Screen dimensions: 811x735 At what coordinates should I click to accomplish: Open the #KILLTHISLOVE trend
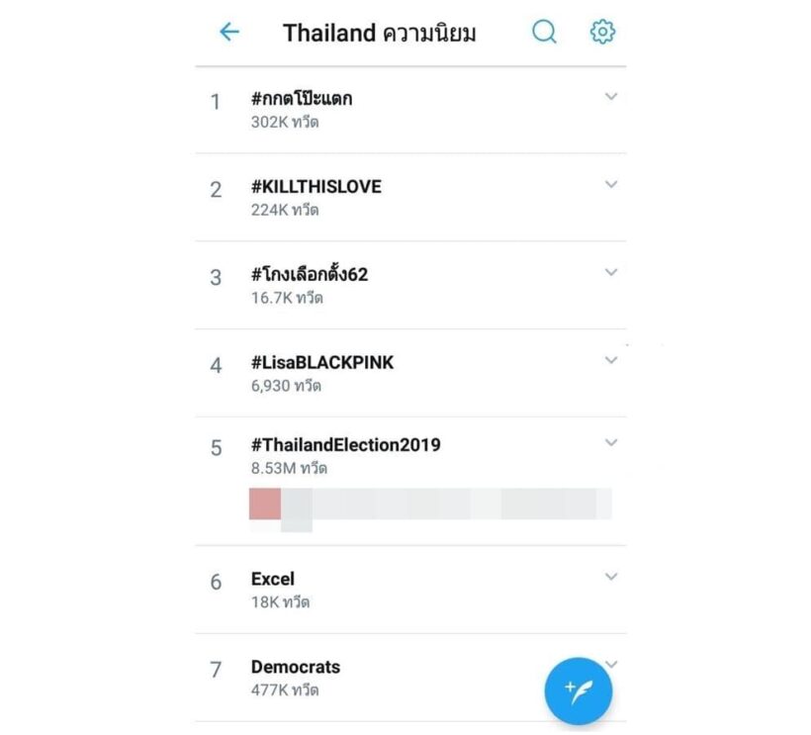315,187
